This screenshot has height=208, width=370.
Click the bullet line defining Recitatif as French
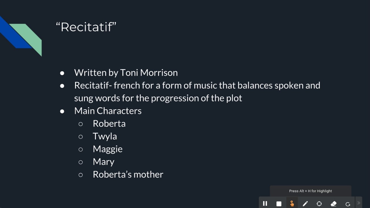click(x=197, y=86)
